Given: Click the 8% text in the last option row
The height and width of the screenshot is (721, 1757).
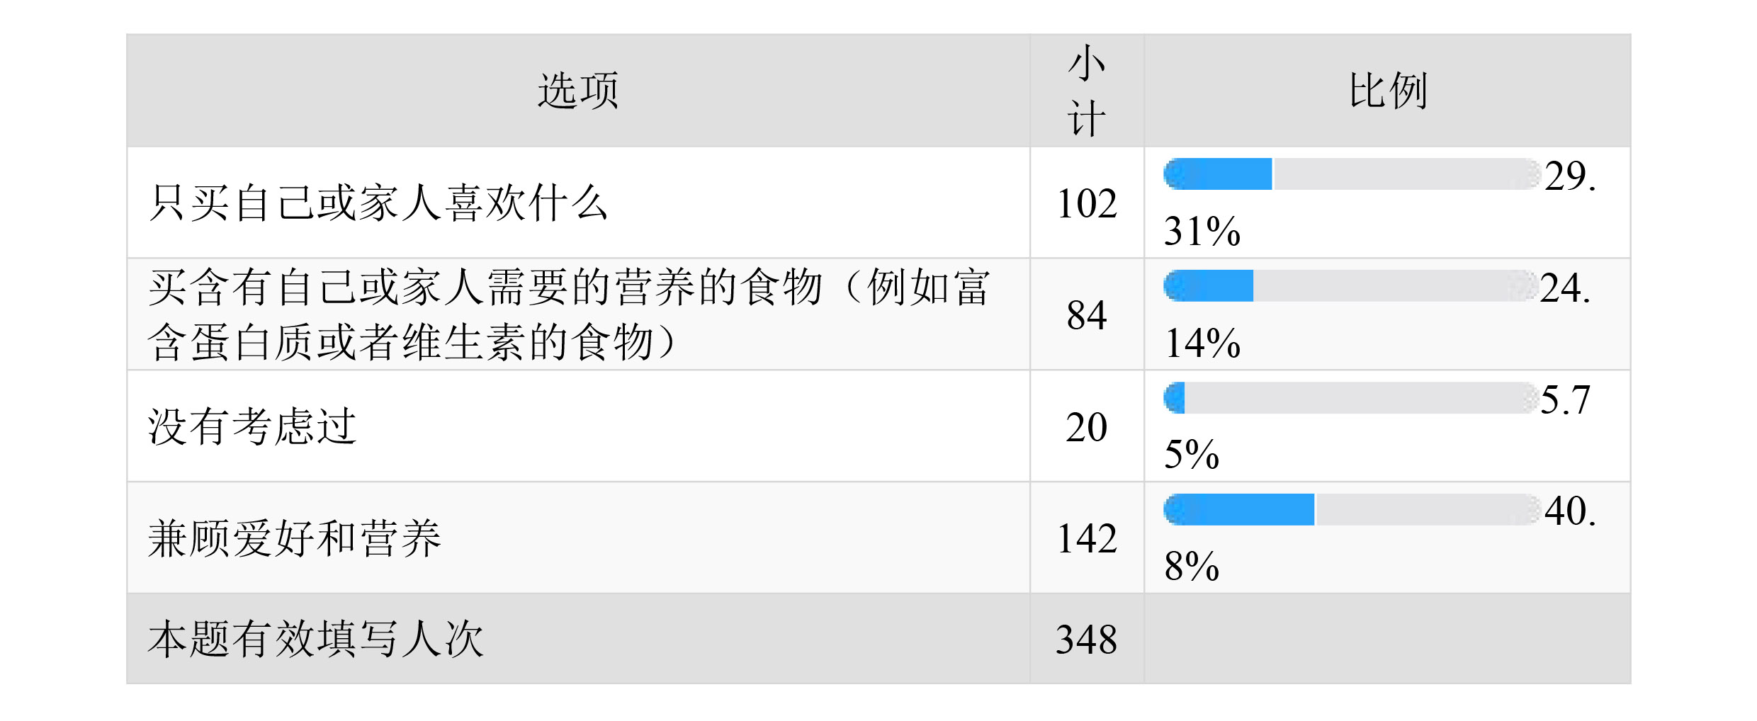Looking at the screenshot, I should (1192, 567).
